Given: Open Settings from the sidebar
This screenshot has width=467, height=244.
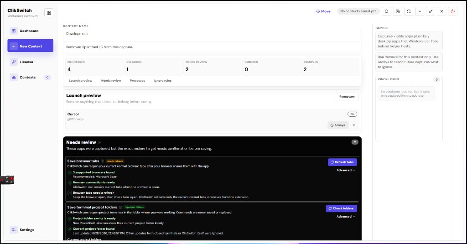Looking at the screenshot, I should point(30,230).
